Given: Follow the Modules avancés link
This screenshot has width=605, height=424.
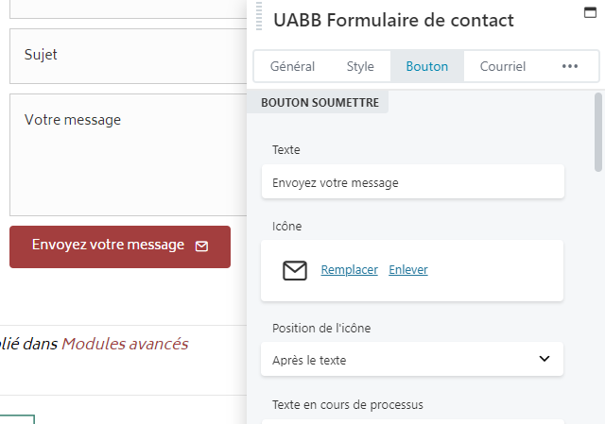Looking at the screenshot, I should tap(125, 344).
